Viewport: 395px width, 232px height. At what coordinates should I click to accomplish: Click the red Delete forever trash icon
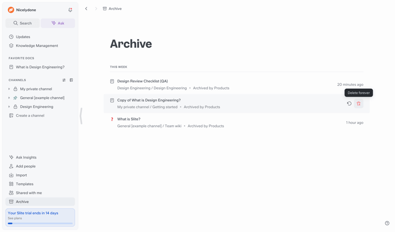358,104
